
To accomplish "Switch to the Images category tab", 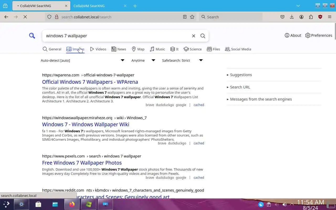I will point(75,49).
